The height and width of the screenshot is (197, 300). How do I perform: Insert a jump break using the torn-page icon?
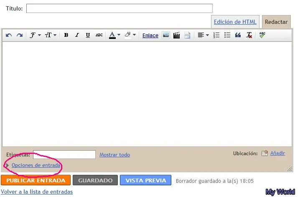coord(187,35)
